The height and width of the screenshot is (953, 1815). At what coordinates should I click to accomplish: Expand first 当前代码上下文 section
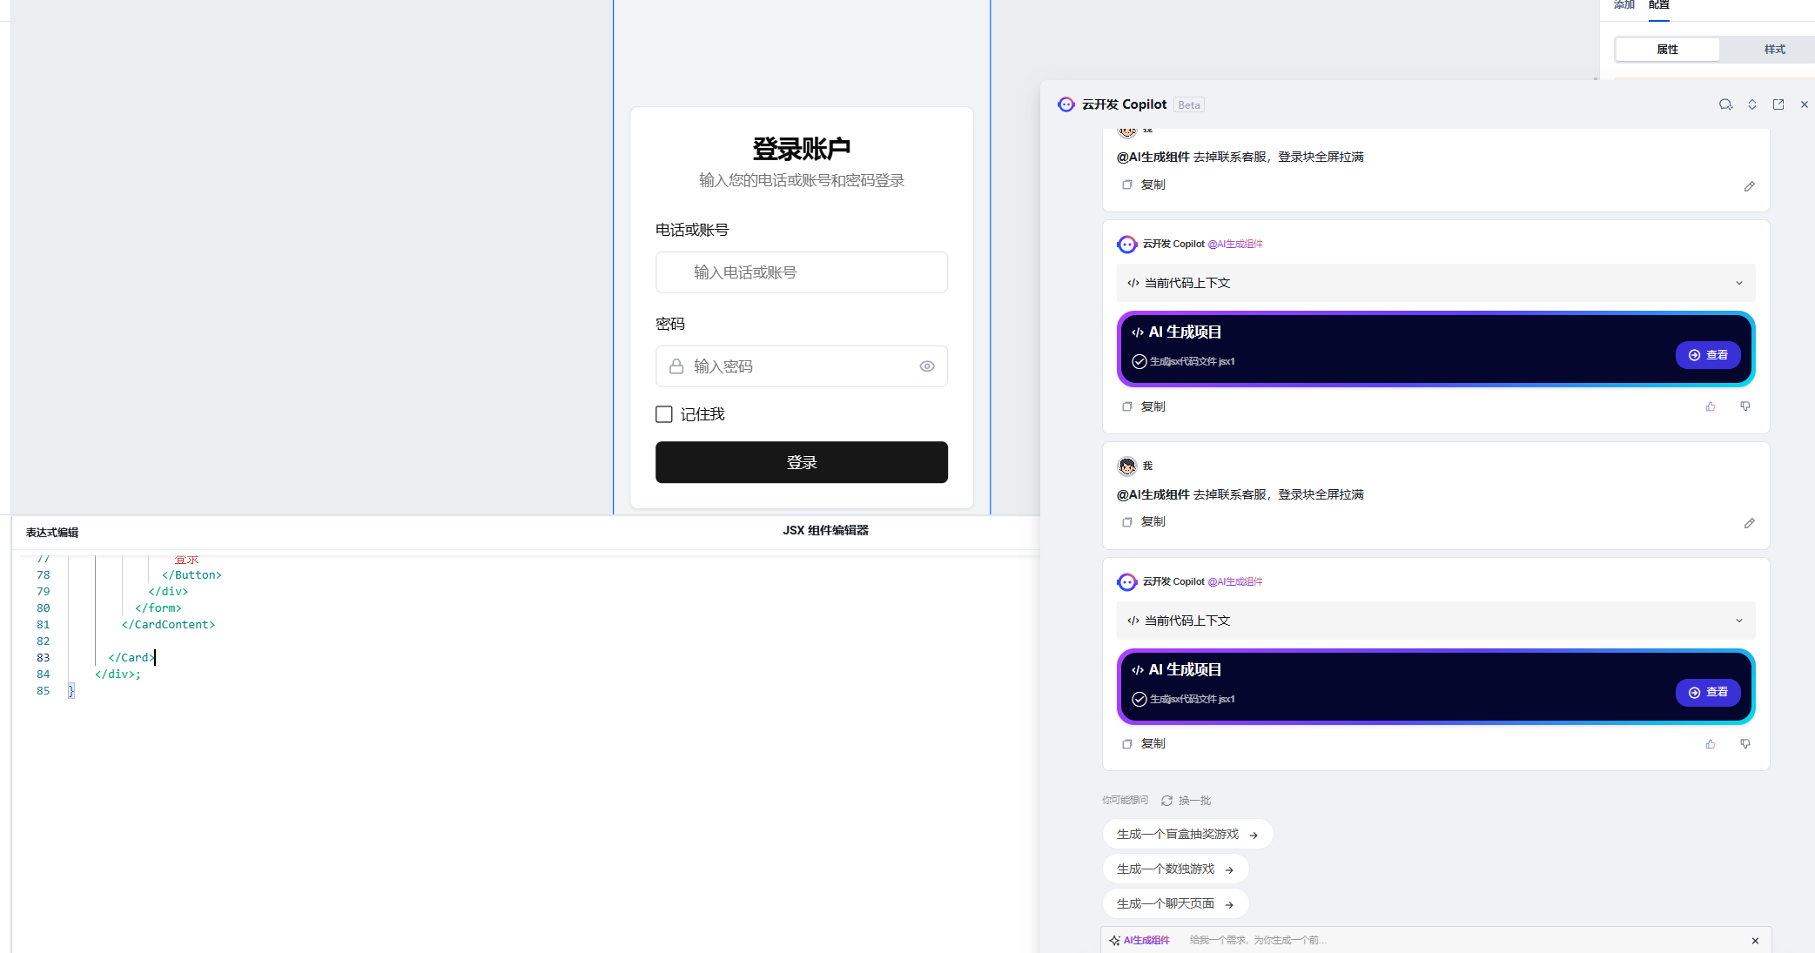point(1739,283)
